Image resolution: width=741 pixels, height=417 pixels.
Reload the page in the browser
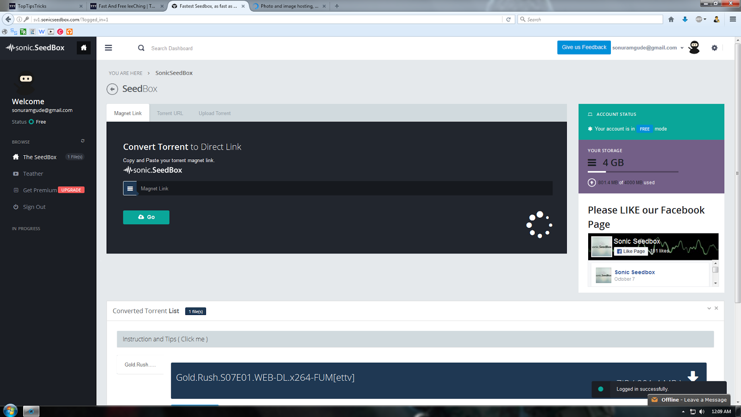509,19
